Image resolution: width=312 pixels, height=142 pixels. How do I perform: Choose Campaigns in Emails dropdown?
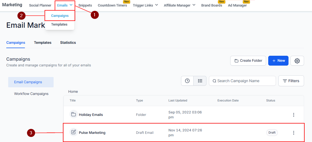(x=60, y=16)
